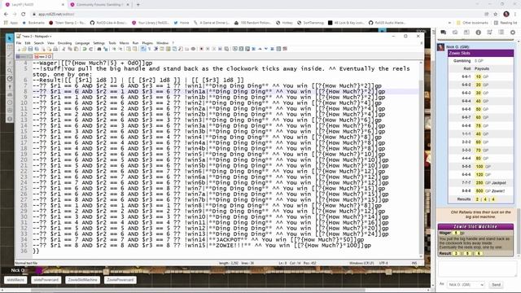Click line 35 'ZOWIE!!!' text in editor

point(231,246)
